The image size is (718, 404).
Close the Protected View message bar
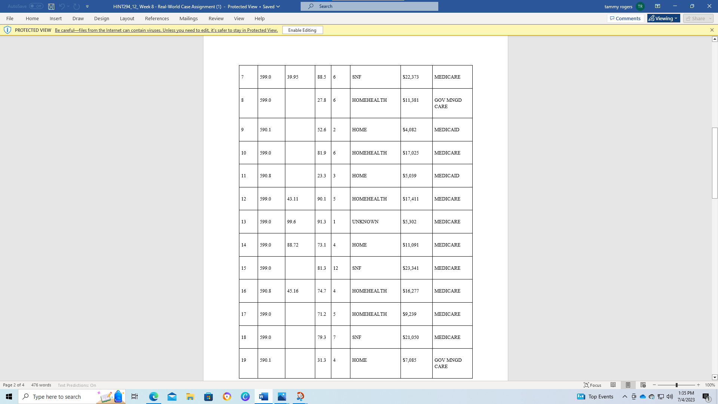(712, 30)
